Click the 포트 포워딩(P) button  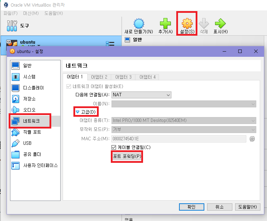click(127, 156)
